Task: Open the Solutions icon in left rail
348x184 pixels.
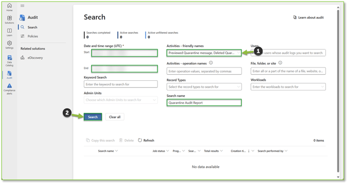Action: [x=9, y=18]
